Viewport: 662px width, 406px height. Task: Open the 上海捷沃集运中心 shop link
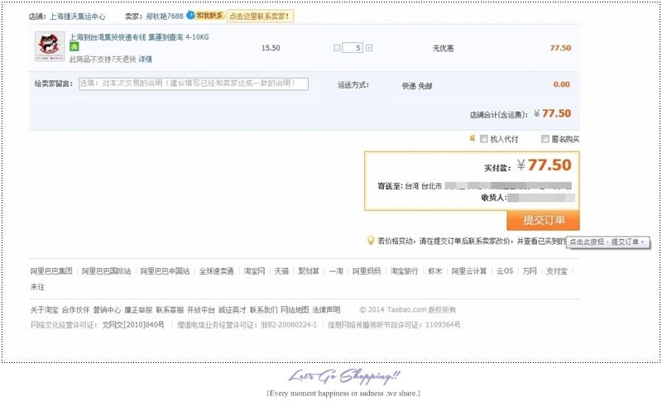tap(78, 17)
